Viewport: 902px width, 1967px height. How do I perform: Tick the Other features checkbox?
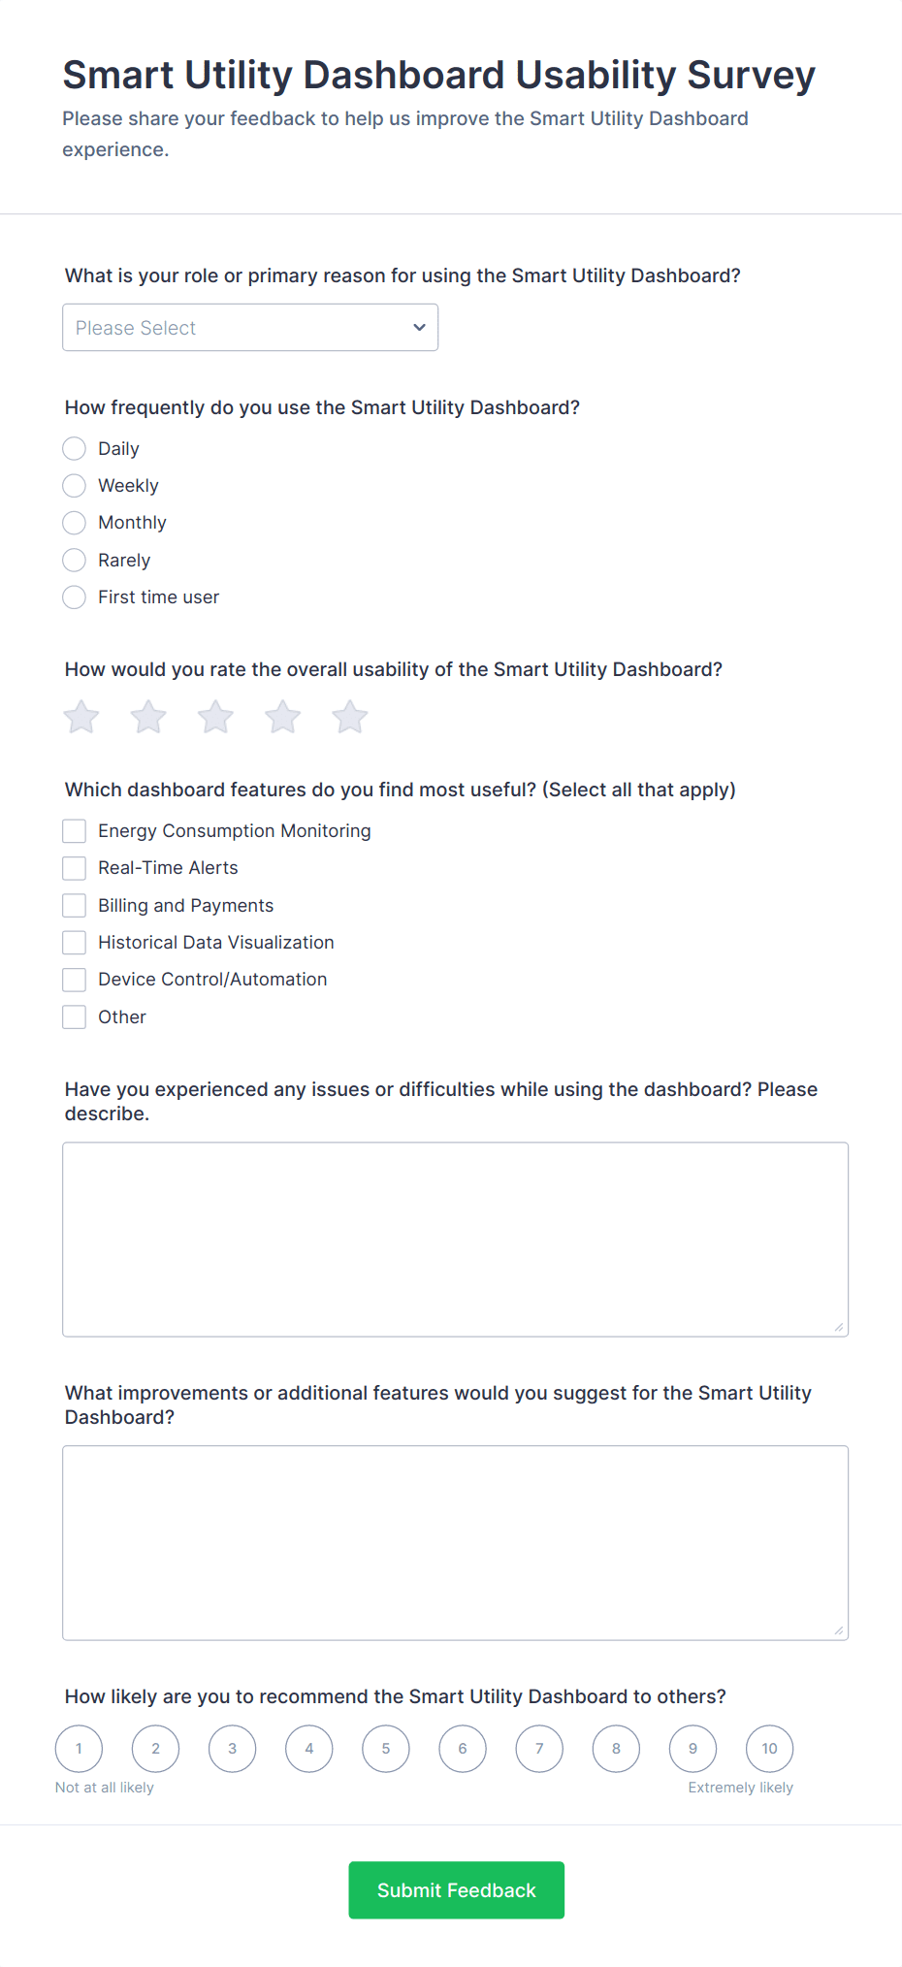point(74,1016)
